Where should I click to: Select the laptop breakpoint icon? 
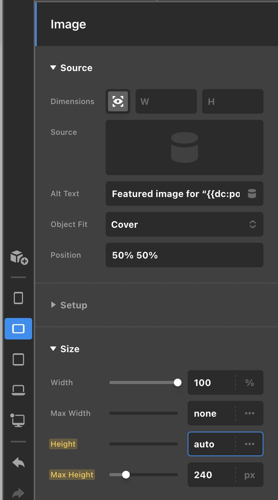pyautogui.click(x=18, y=390)
